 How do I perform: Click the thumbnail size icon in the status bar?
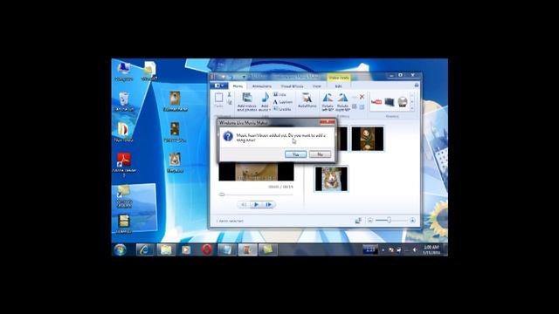point(358,221)
